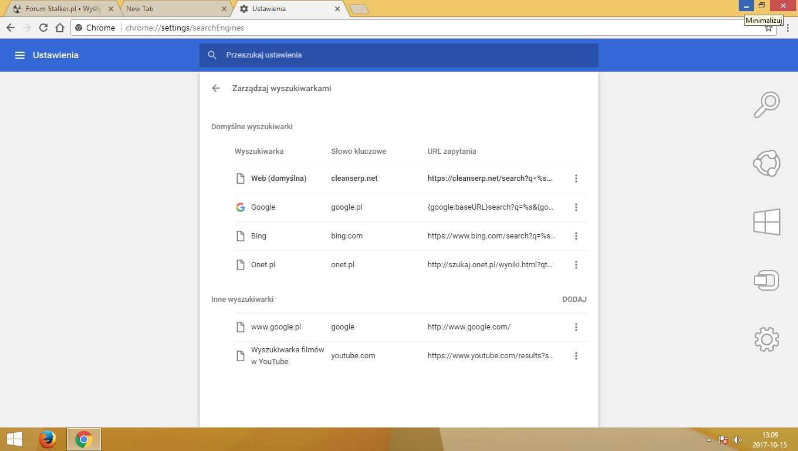Viewport: 798px width, 451px height.
Task: Focus the Przeszukaj ustawienia search field
Action: tap(399, 55)
